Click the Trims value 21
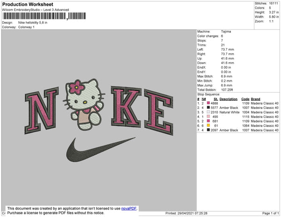281x217 pixels. click(x=223, y=45)
